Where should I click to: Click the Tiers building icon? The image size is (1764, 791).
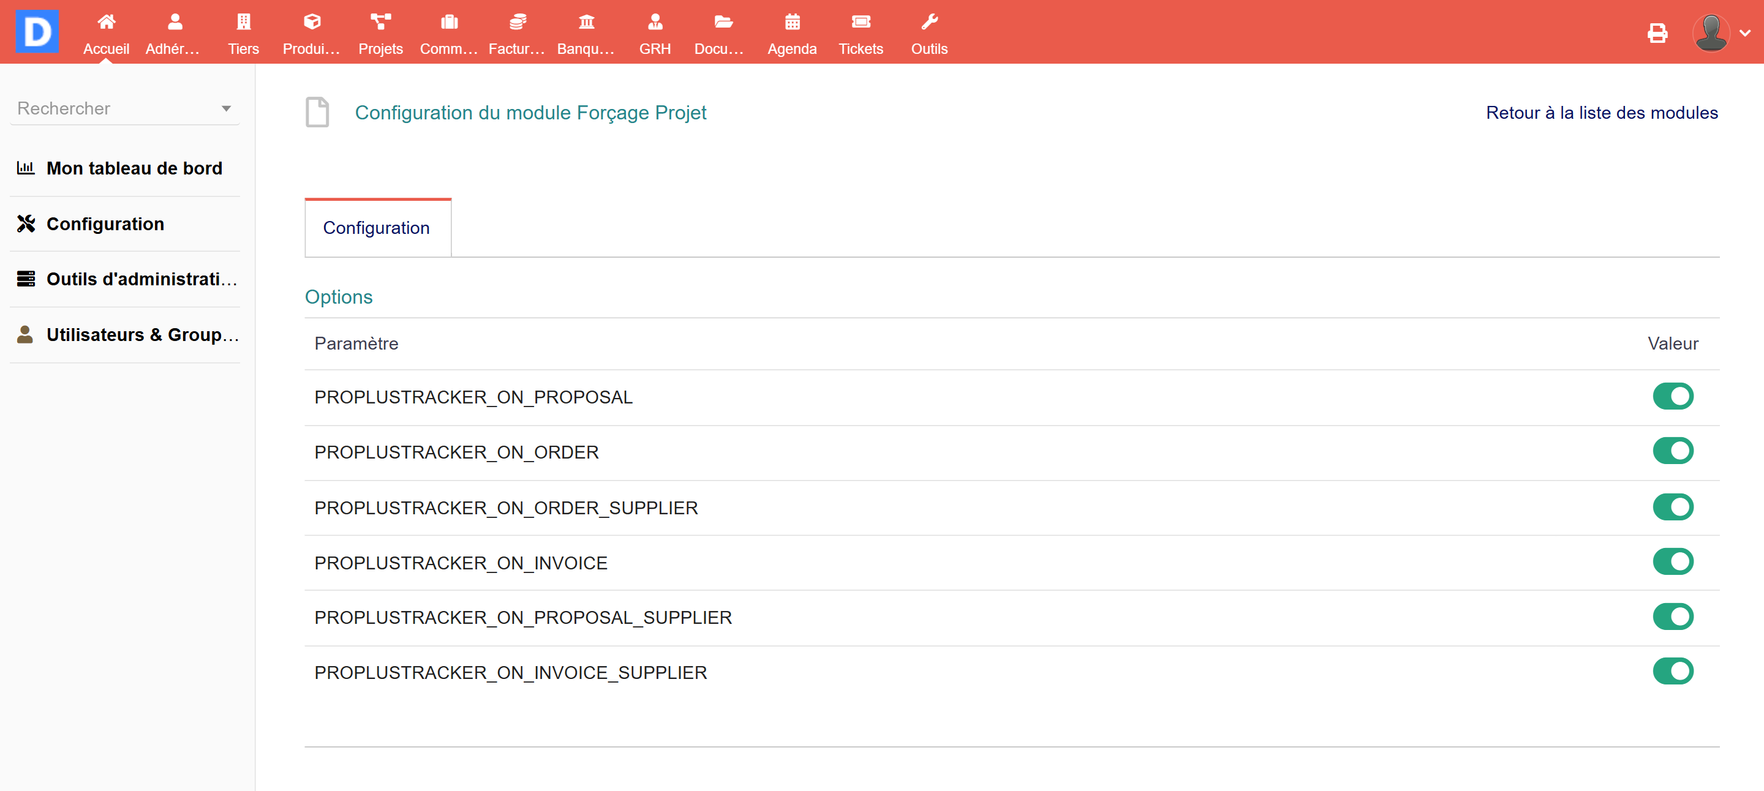(243, 23)
